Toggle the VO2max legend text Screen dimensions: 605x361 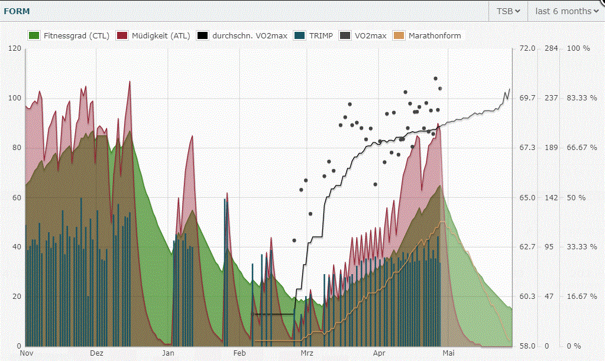point(371,35)
